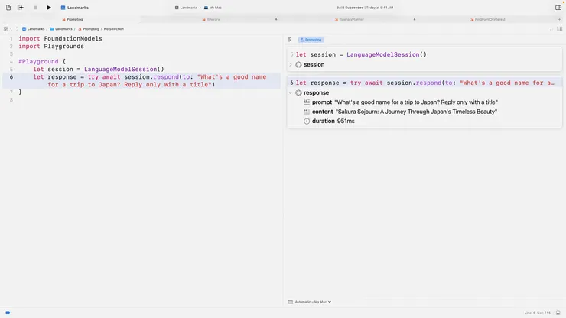Click the prompt property icon

point(307,102)
